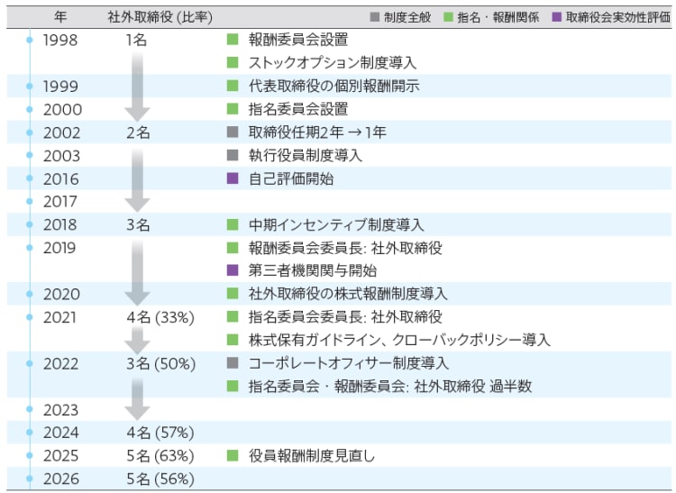Click the entry 株式保有ガイドライン、クローバックポリシー導入

399,341
